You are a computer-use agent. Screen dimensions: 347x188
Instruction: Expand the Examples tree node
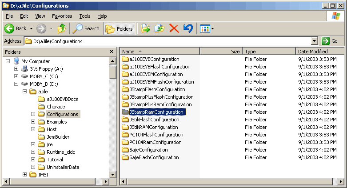pos(33,122)
